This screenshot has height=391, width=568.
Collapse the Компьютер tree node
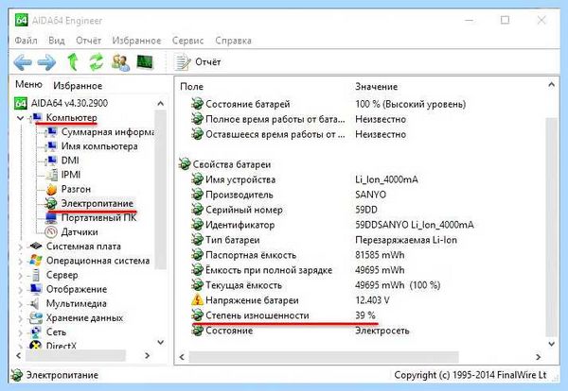click(x=20, y=118)
